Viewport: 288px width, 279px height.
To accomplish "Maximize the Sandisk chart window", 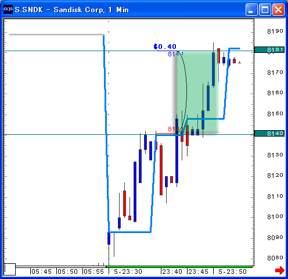I will [x=265, y=9].
